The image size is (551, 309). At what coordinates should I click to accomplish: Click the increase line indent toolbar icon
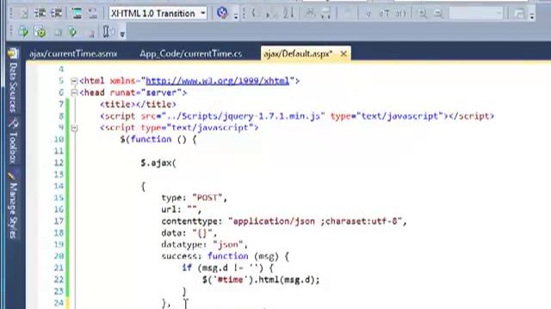(56, 14)
